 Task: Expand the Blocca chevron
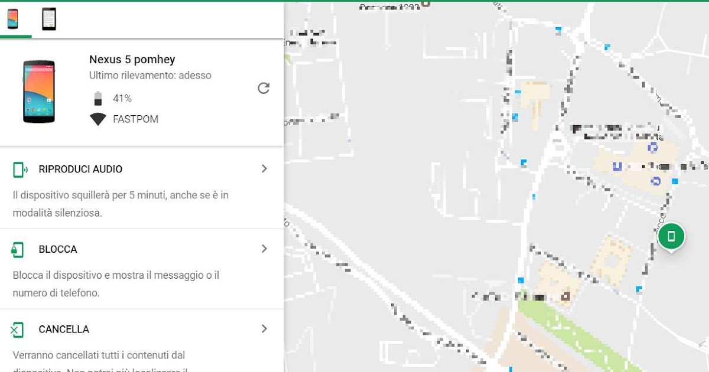pos(264,249)
